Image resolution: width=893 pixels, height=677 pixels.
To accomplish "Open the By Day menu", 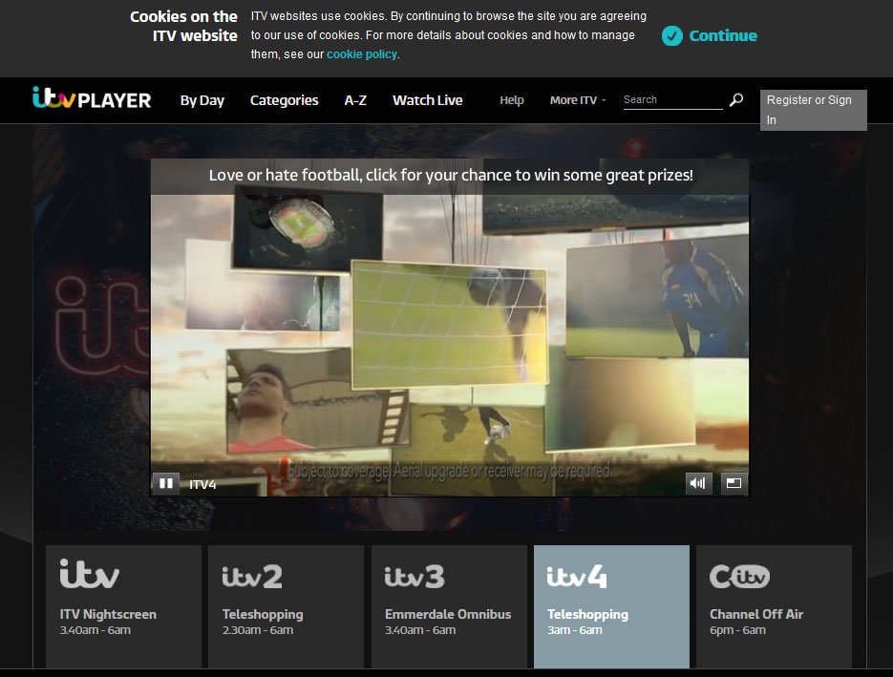I will (202, 100).
